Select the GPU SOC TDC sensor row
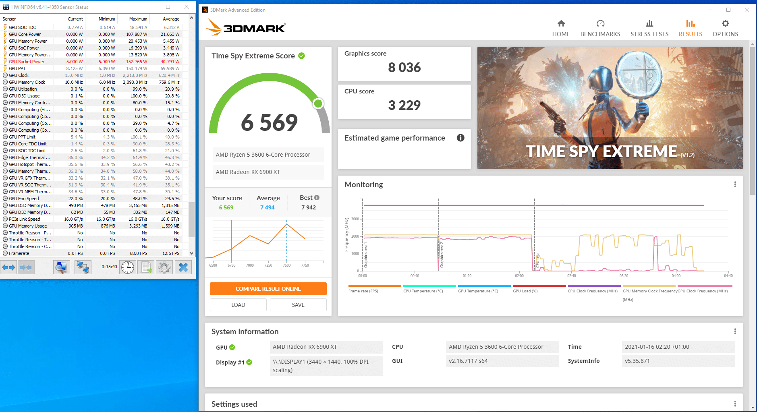757x412 pixels. pos(91,27)
